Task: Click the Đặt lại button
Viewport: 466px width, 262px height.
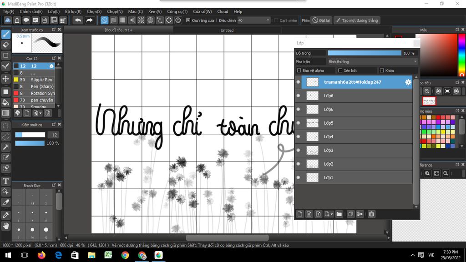Action: [321, 20]
